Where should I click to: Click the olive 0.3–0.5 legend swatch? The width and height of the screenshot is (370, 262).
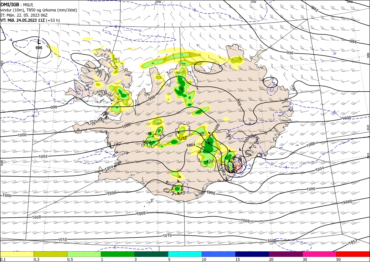(x=50, y=254)
